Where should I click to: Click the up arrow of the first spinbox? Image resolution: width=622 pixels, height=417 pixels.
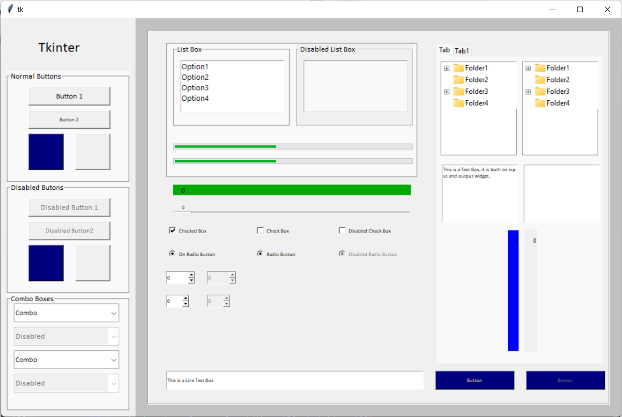pyautogui.click(x=191, y=275)
